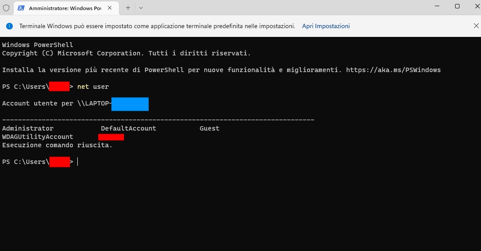481x251 pixels.
Task: Click the 'WDAGUtilityAccount' account name
Action: 38,137
